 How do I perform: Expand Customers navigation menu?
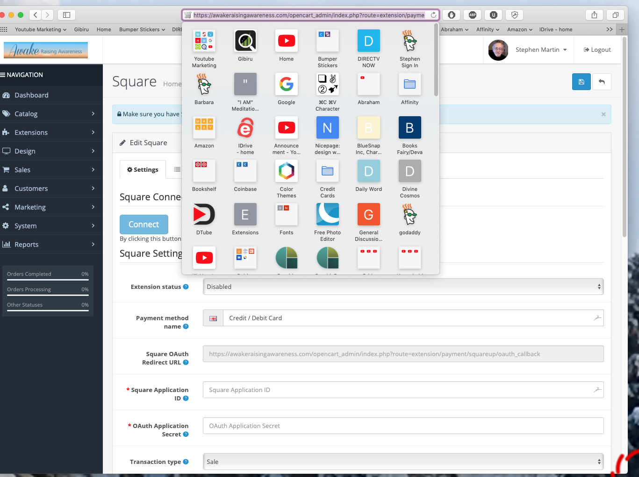coord(51,189)
